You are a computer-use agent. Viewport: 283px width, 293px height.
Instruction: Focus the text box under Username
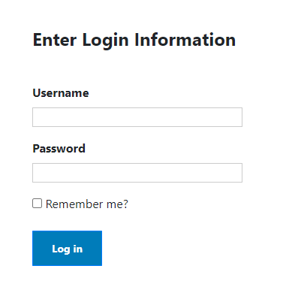click(137, 117)
